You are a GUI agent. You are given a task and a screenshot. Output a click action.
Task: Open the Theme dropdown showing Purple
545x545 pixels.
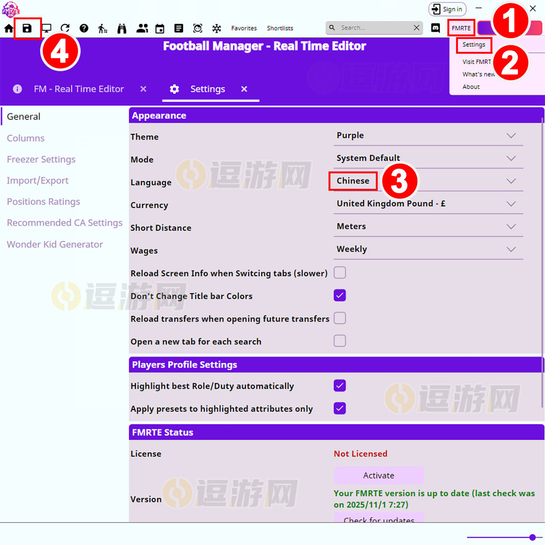[428, 136]
